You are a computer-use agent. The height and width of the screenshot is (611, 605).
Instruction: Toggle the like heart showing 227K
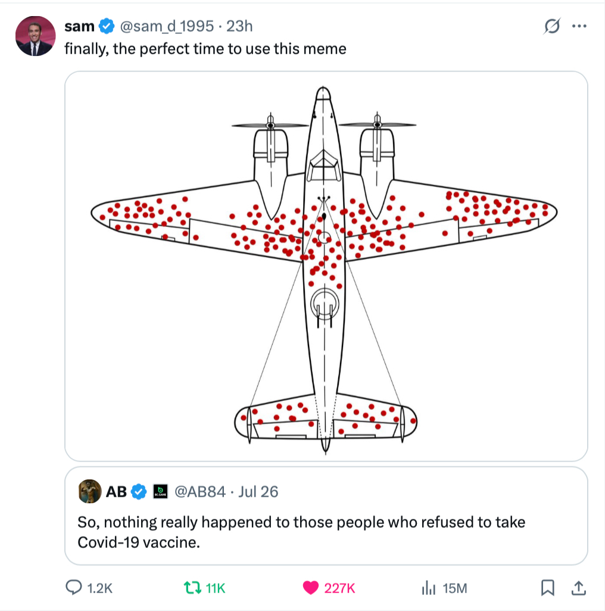pos(310,588)
